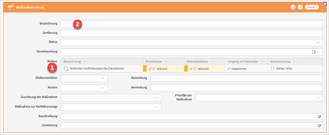Sort risks by Bezeichnung column header

point(72,62)
